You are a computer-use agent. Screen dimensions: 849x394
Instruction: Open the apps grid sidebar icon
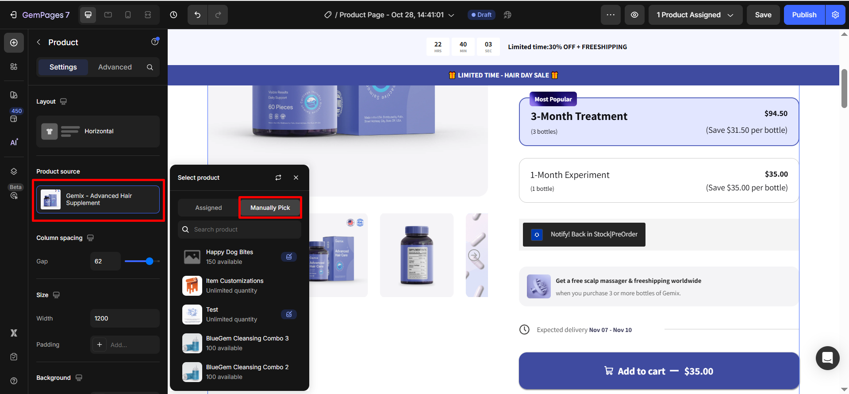[x=14, y=66]
